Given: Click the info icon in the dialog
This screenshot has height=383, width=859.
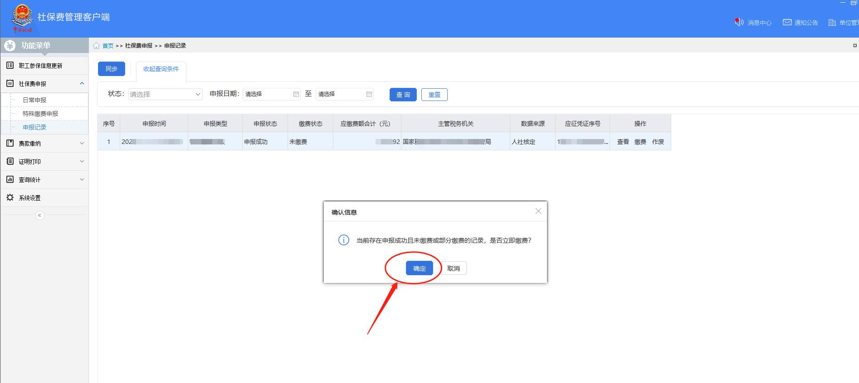Looking at the screenshot, I should [344, 240].
